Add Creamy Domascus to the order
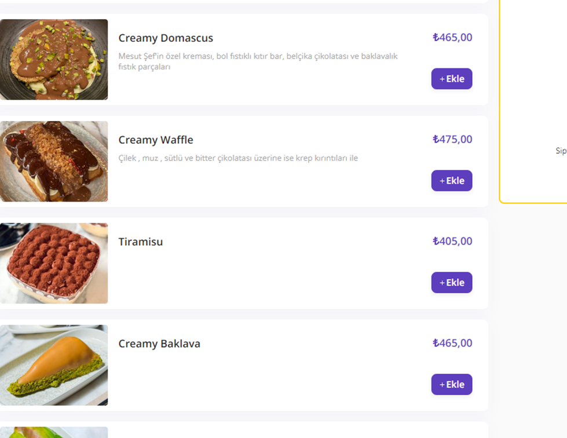This screenshot has width=567, height=438. (451, 79)
